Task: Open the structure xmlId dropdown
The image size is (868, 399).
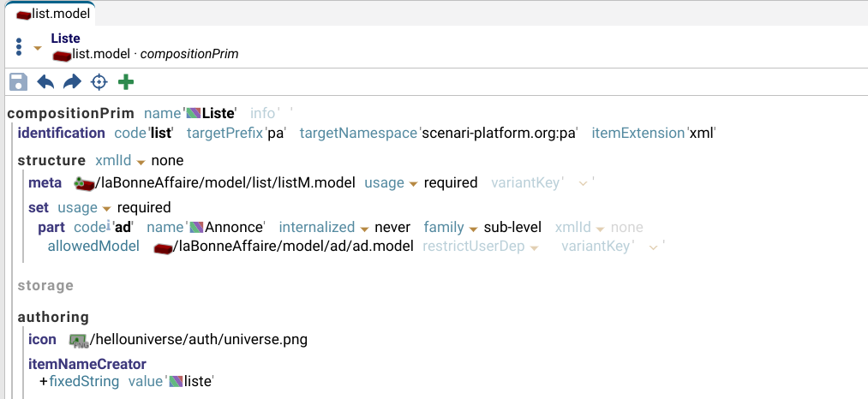Action: point(141,162)
